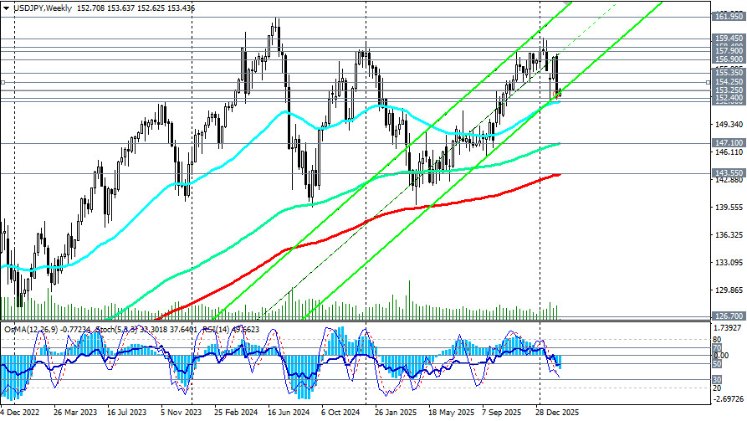747x421 pixels.
Task: Click the 149.340 value on price axis
Action: point(725,126)
